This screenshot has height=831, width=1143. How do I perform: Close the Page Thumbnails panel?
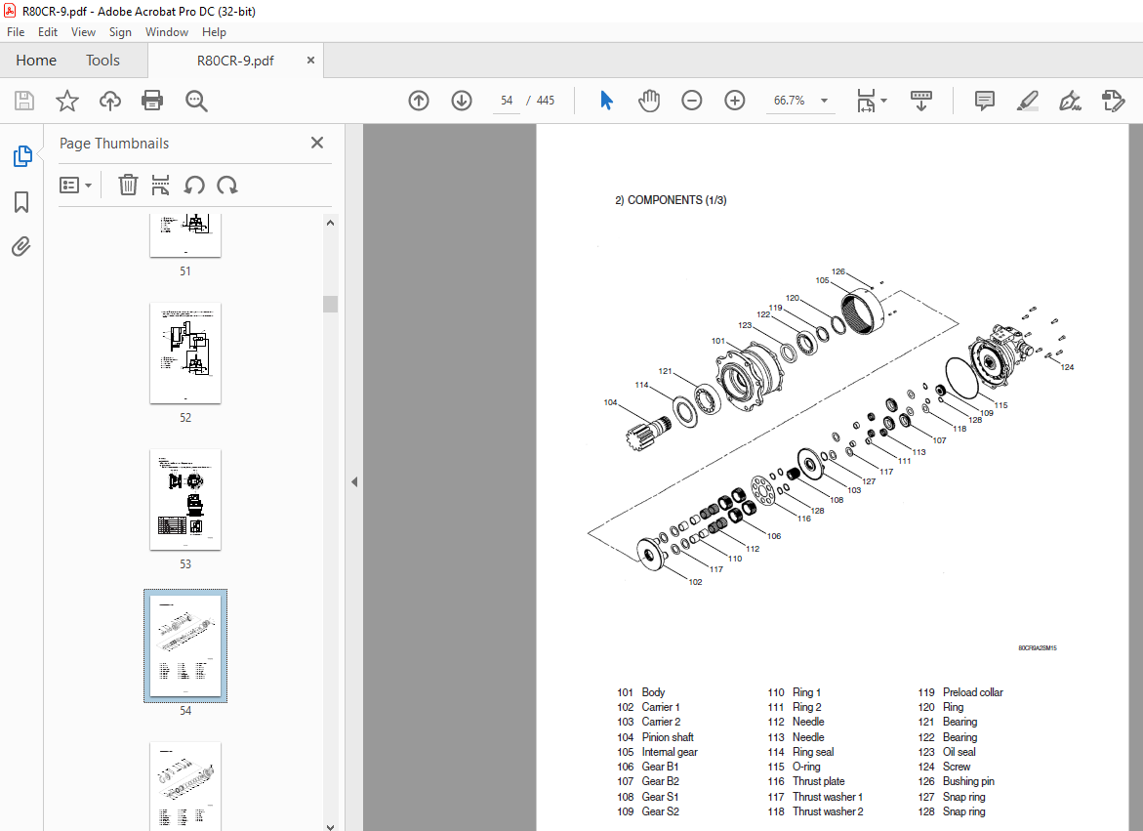[x=317, y=143]
